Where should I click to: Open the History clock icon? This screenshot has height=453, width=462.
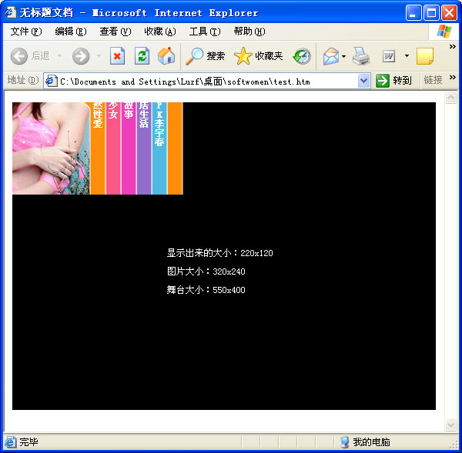tap(302, 56)
